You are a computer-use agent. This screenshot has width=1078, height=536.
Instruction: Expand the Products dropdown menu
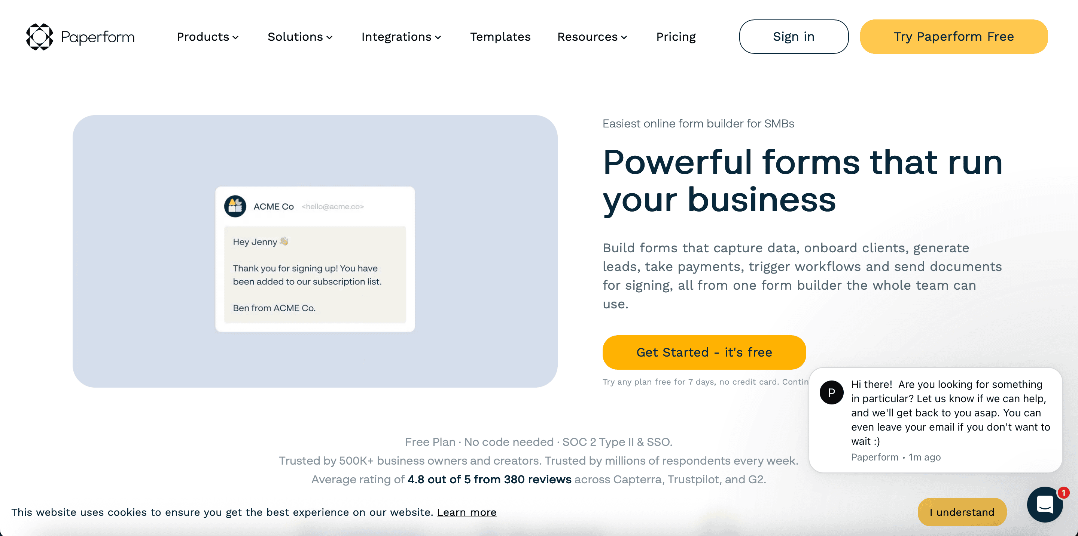(208, 37)
